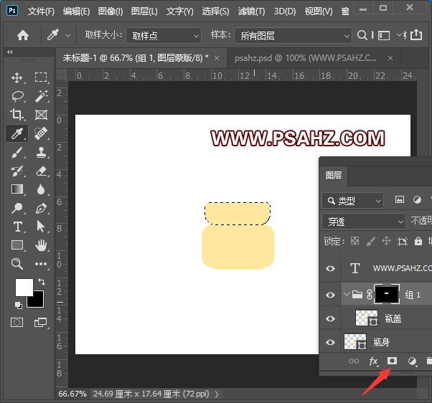Toggle lock image pixels
Viewport: 432px width, 403px height.
pyautogui.click(x=370, y=241)
